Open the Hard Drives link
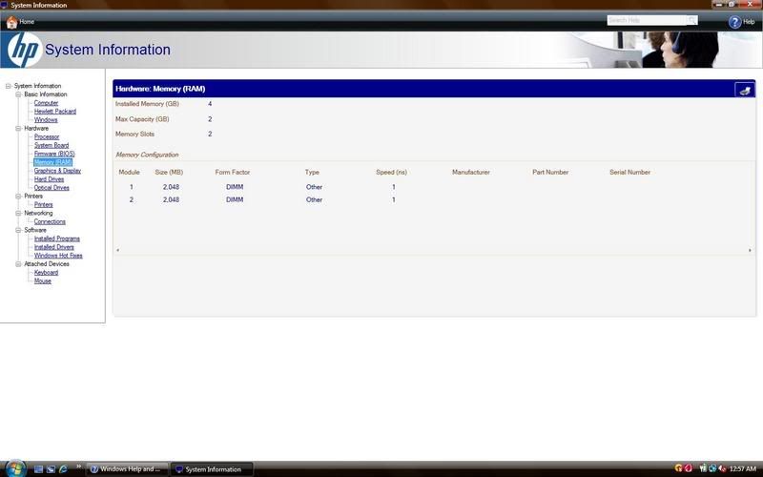This screenshot has width=763, height=477. click(x=50, y=179)
